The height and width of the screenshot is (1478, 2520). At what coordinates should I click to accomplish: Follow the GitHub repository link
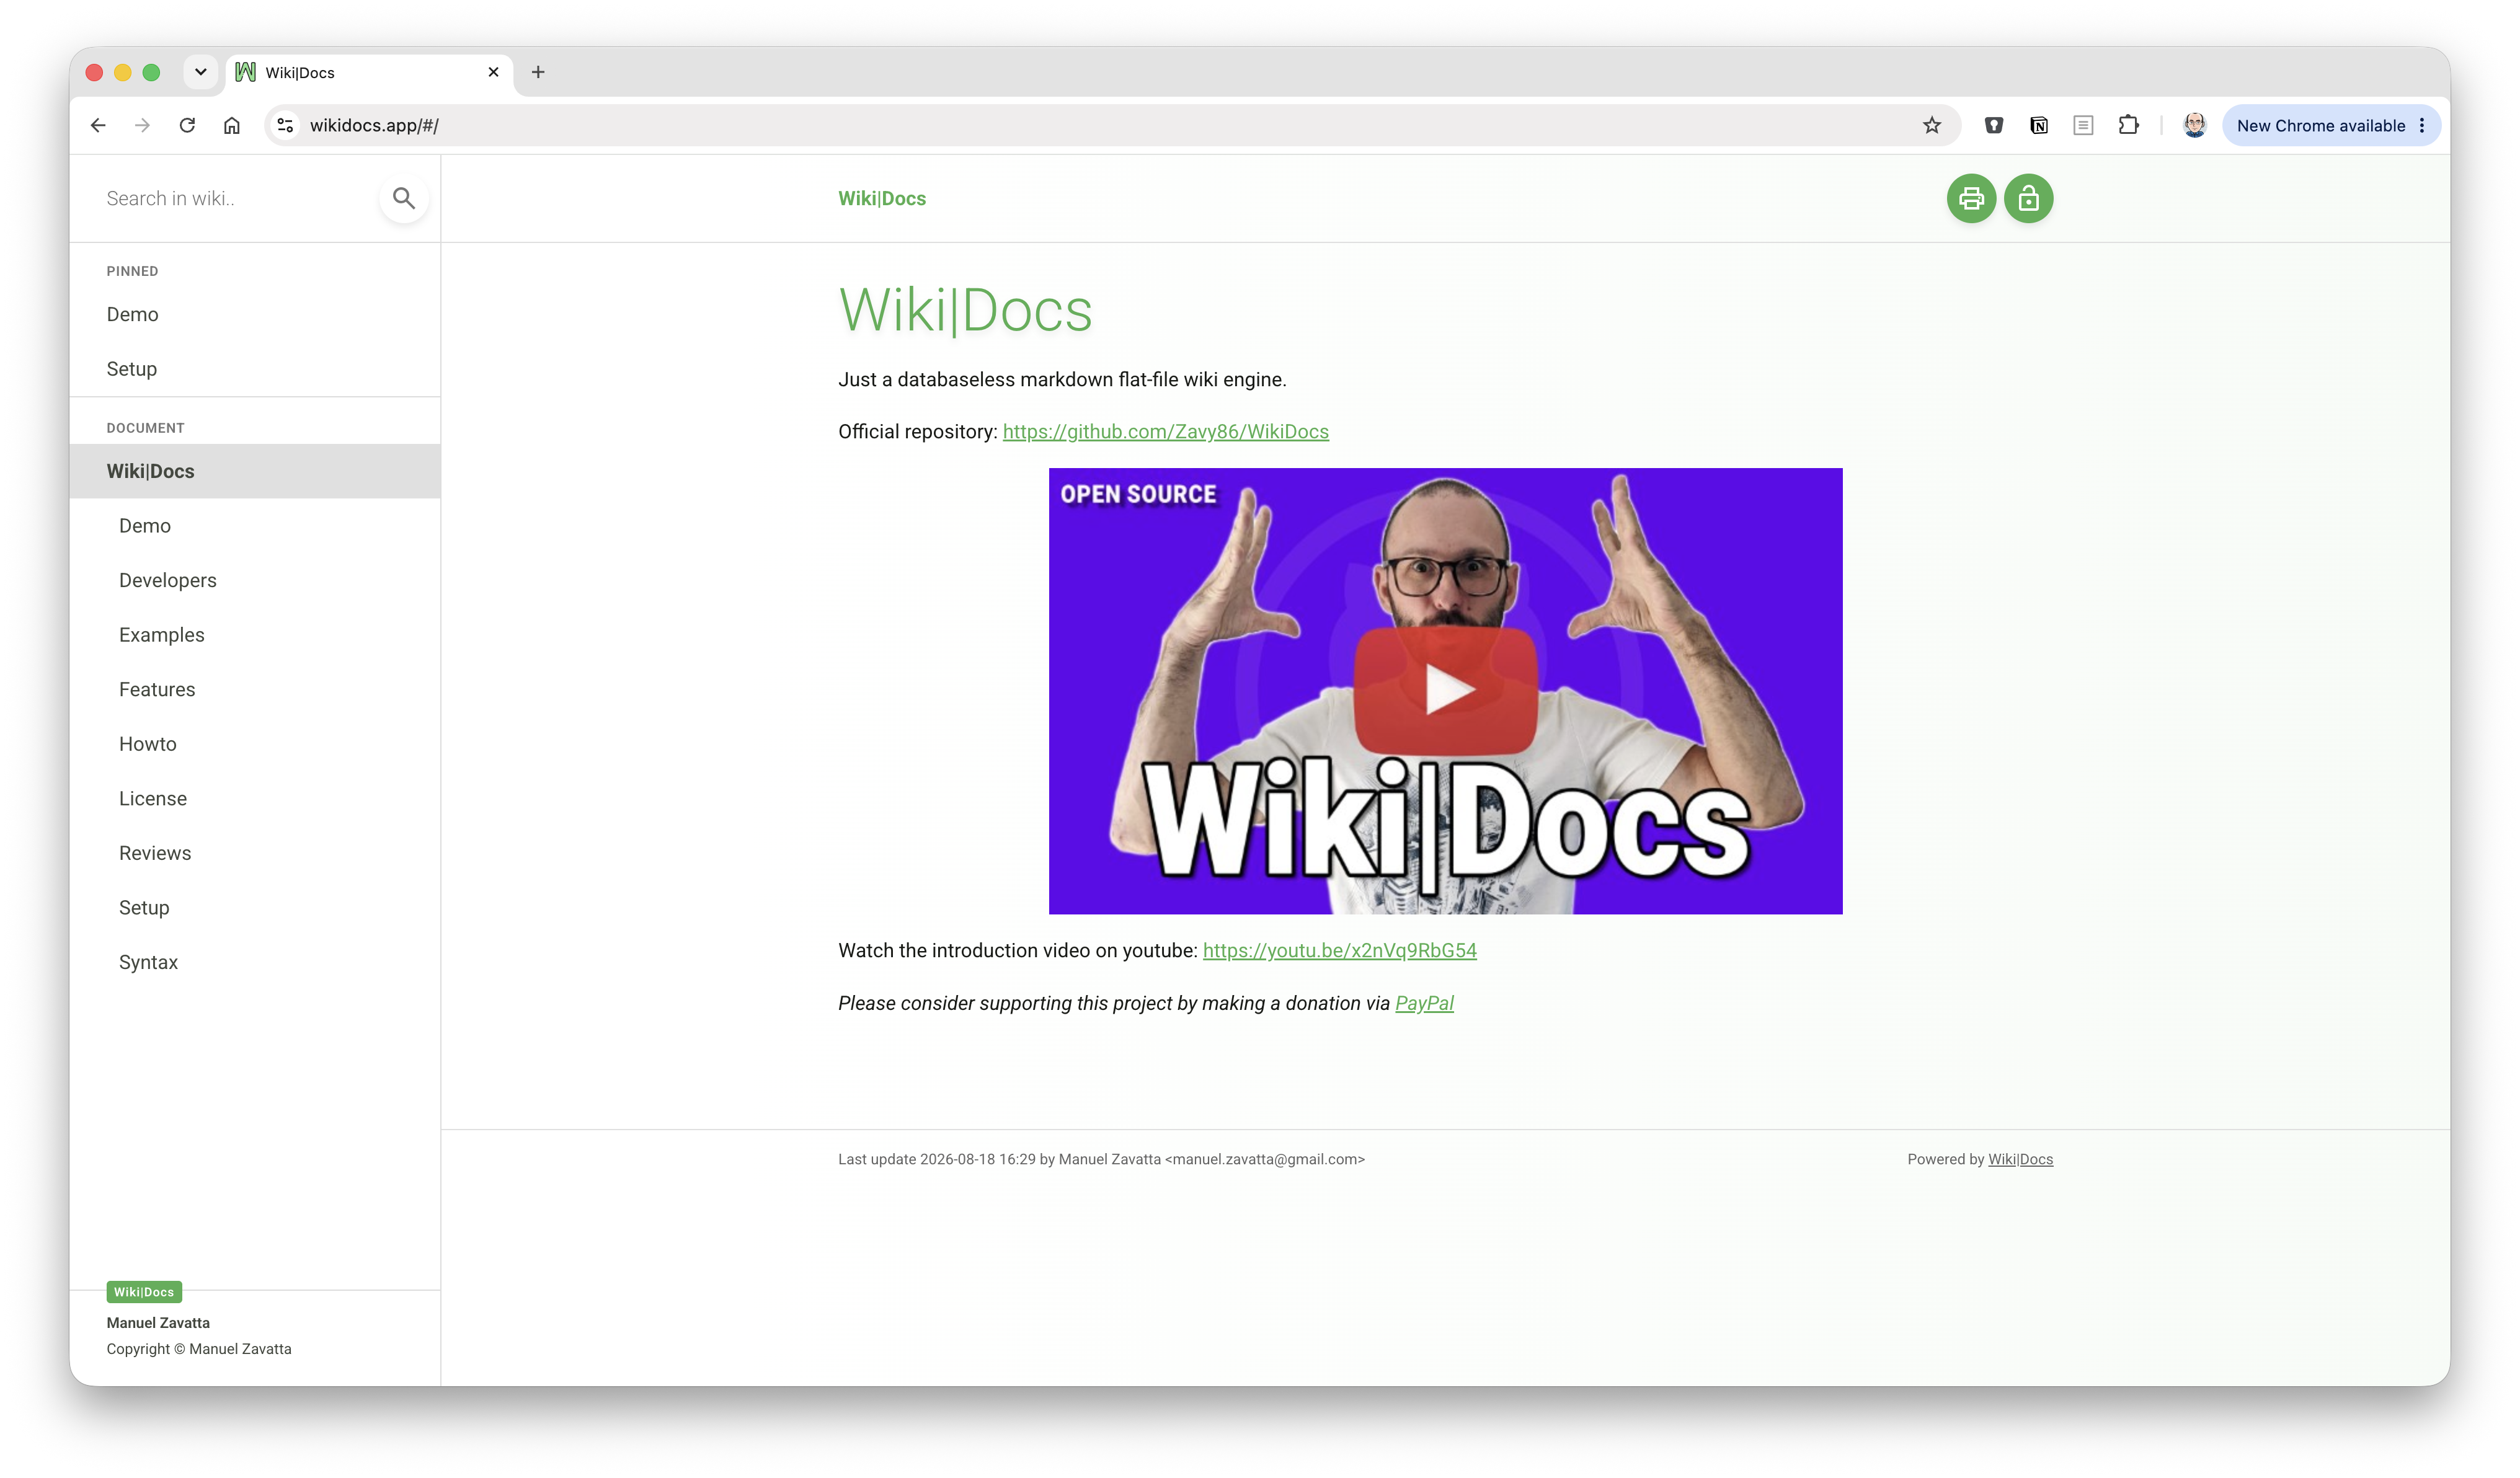point(1165,431)
